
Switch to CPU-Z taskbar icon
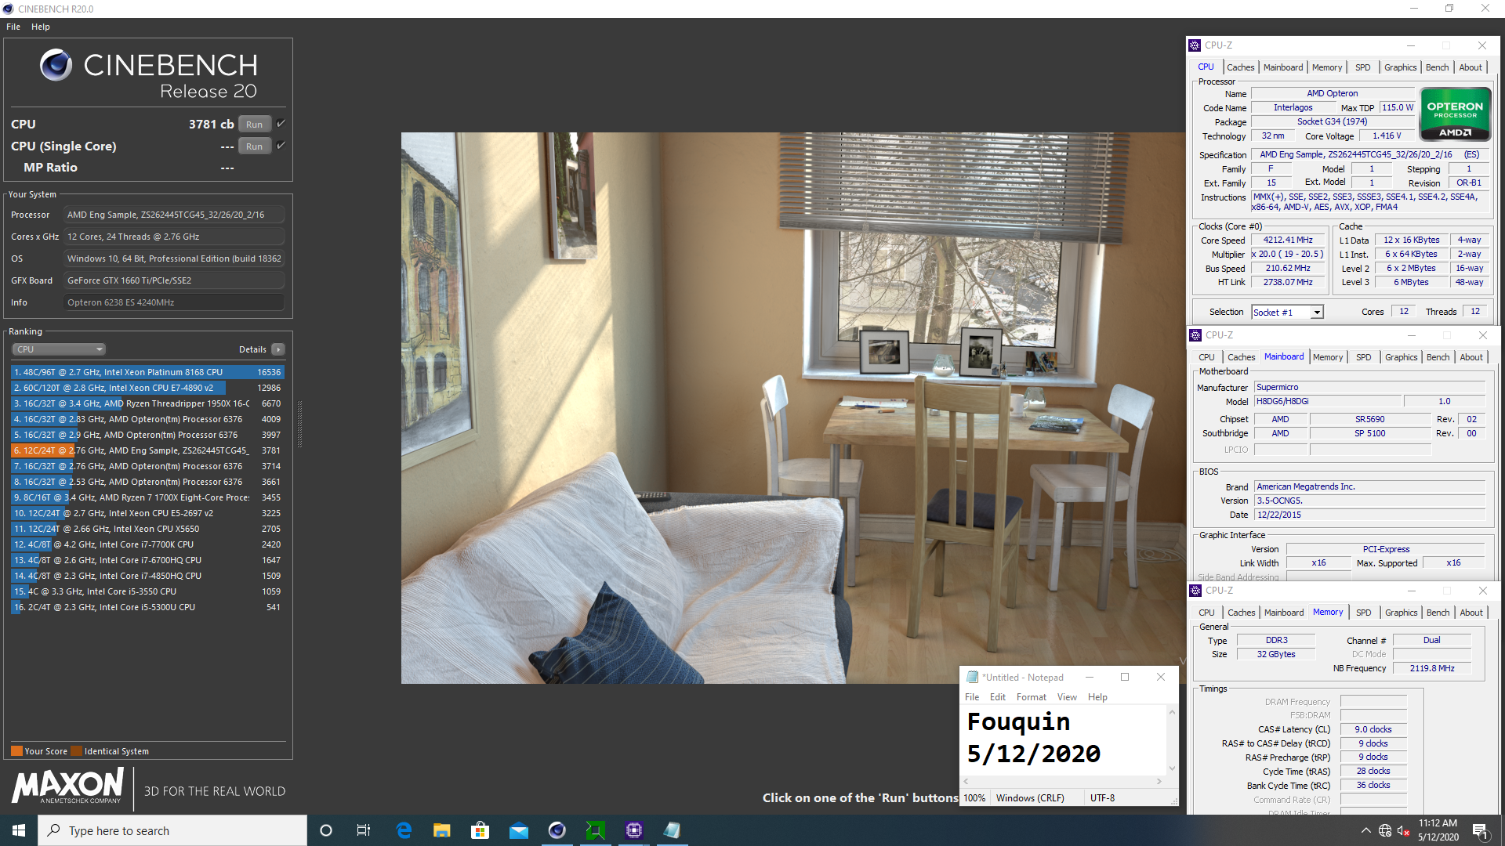[633, 830]
